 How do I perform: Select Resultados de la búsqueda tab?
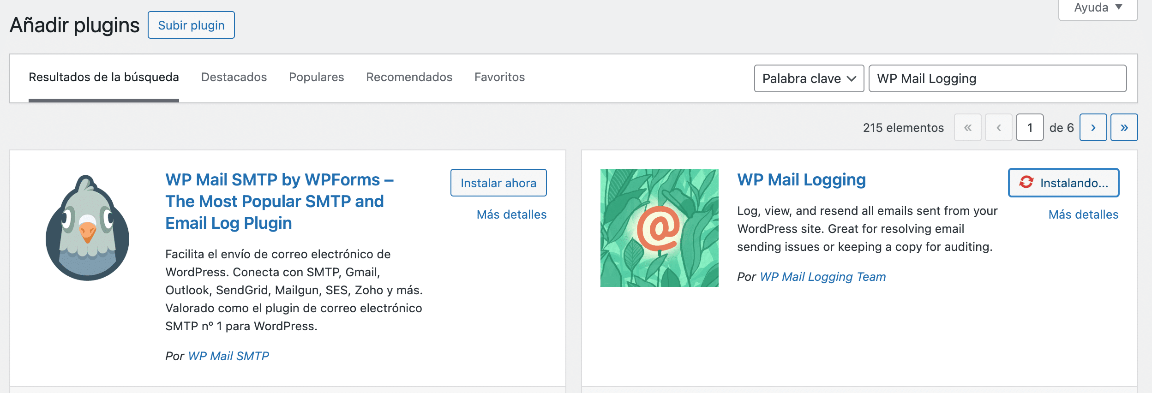pos(104,77)
